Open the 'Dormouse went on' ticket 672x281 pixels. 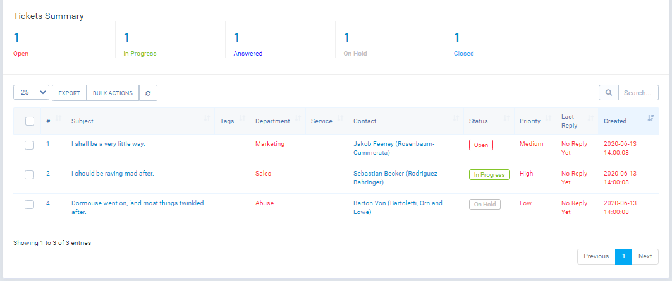[x=138, y=207]
